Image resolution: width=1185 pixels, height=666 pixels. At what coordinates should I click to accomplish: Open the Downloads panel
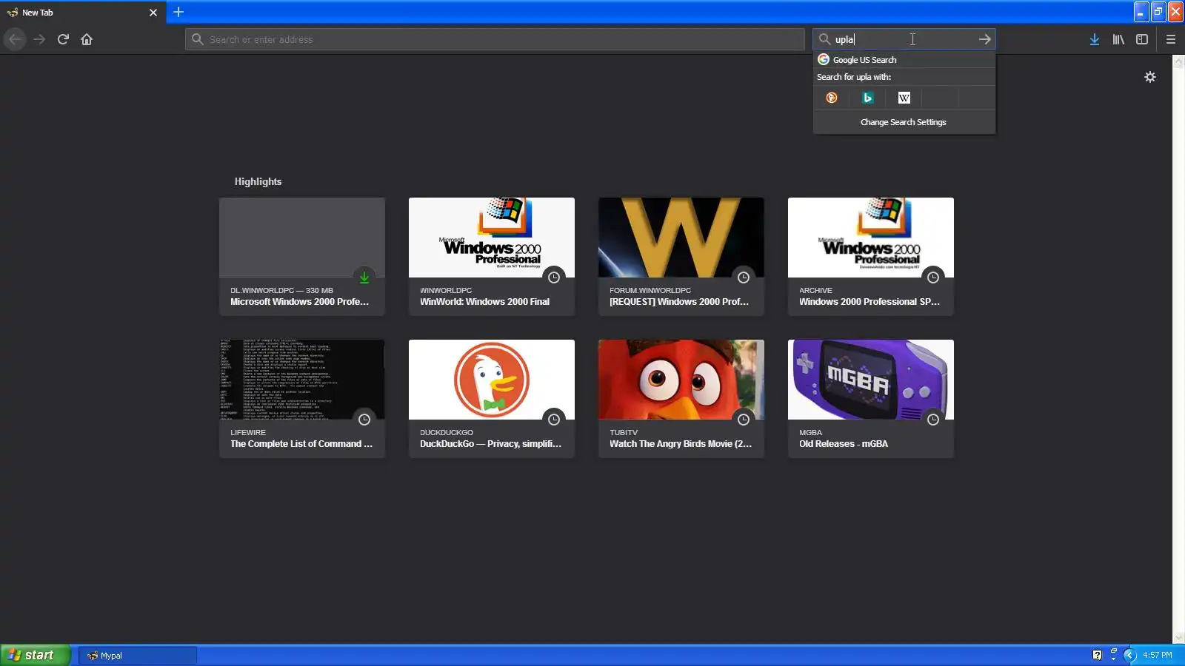coord(1095,39)
